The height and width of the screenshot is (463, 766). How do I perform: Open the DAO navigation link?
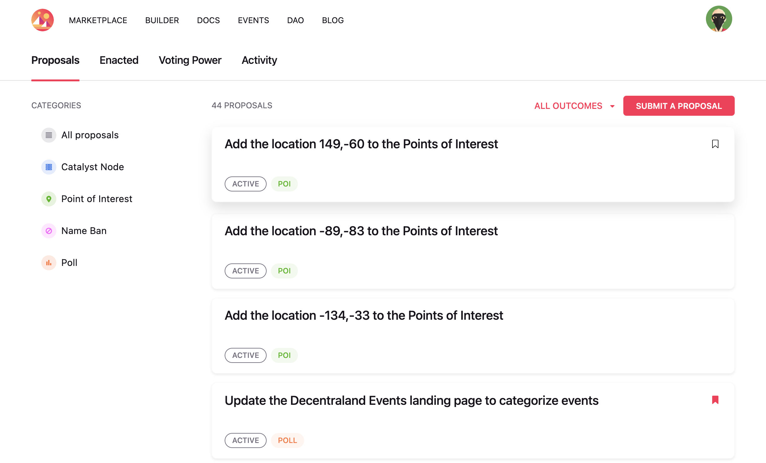coord(295,20)
